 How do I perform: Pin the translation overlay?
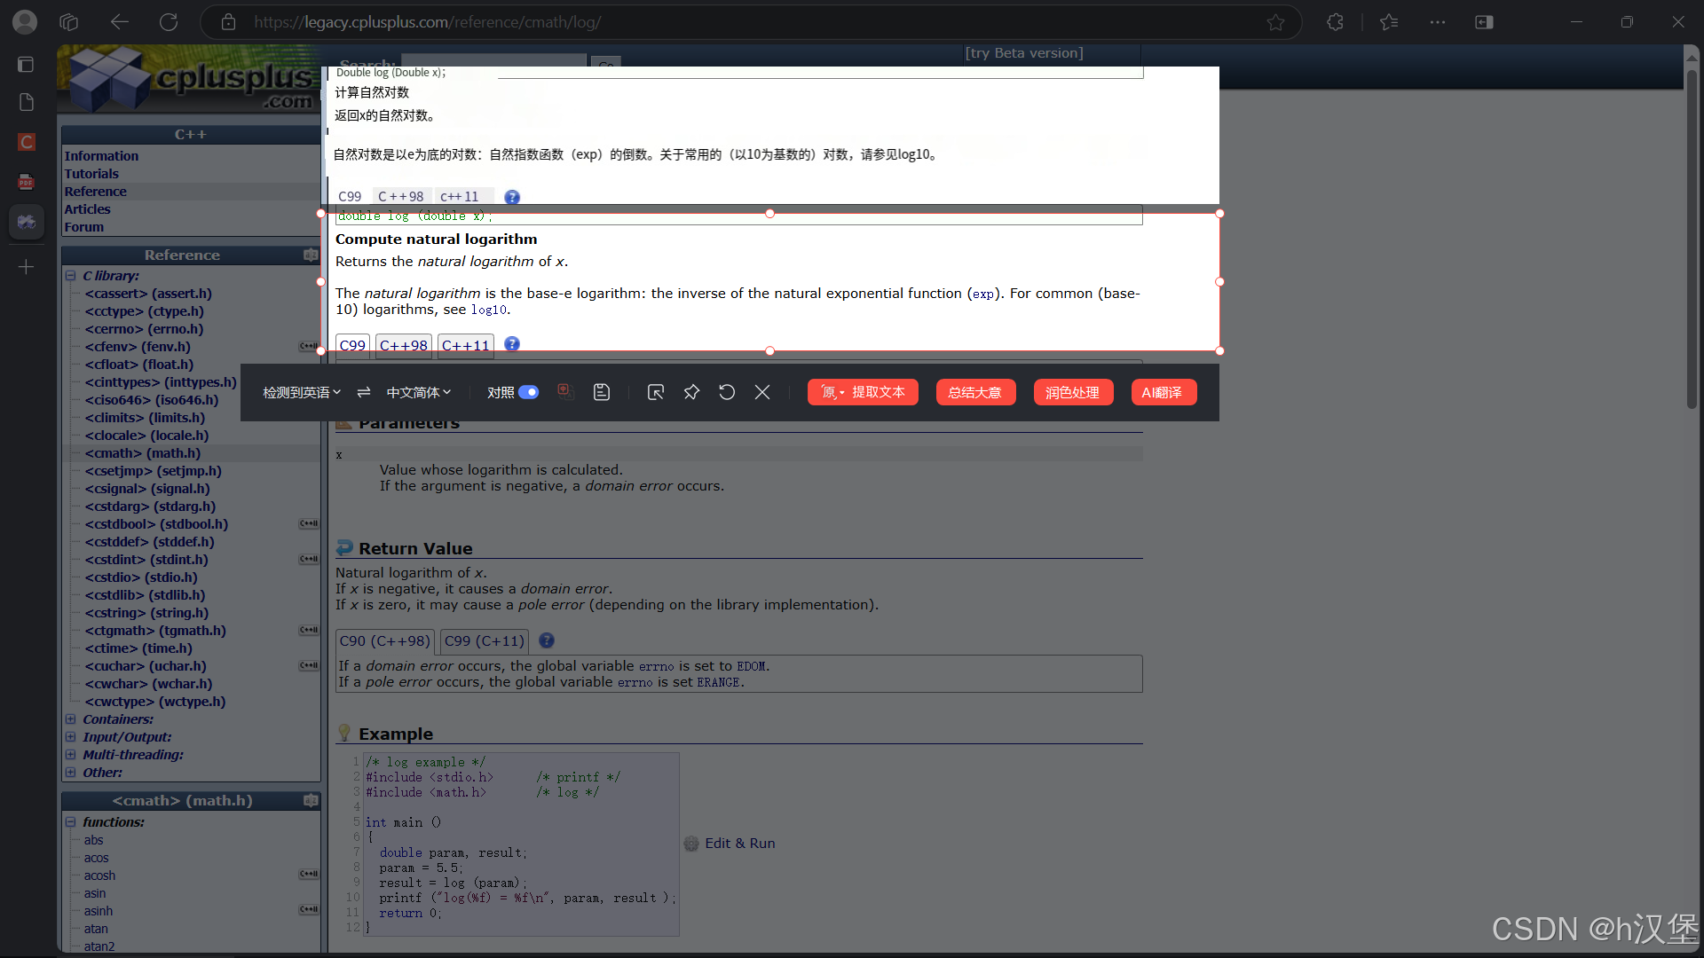pyautogui.click(x=691, y=392)
